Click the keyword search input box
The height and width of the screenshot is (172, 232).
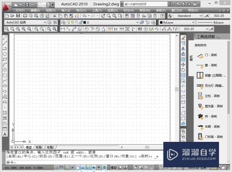pos(145,4)
